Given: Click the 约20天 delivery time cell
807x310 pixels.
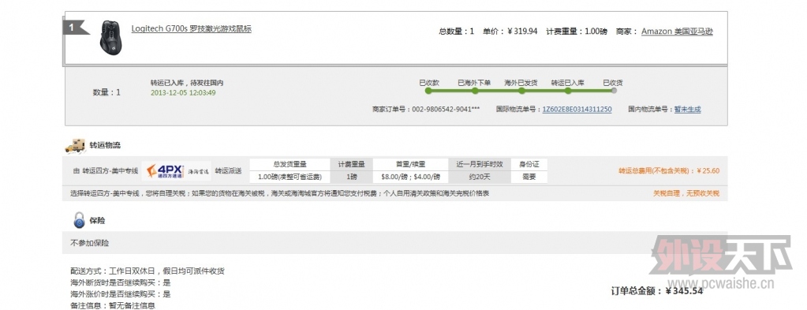Looking at the screenshot, I should pos(479,177).
